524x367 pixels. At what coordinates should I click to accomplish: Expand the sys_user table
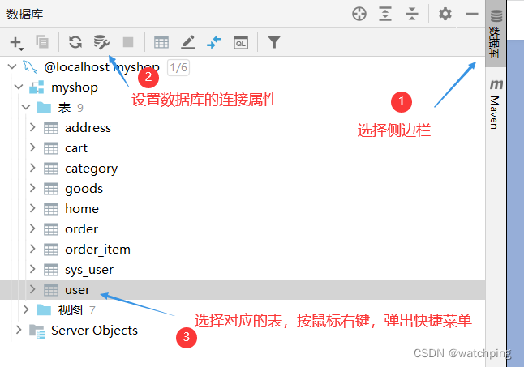click(32, 269)
